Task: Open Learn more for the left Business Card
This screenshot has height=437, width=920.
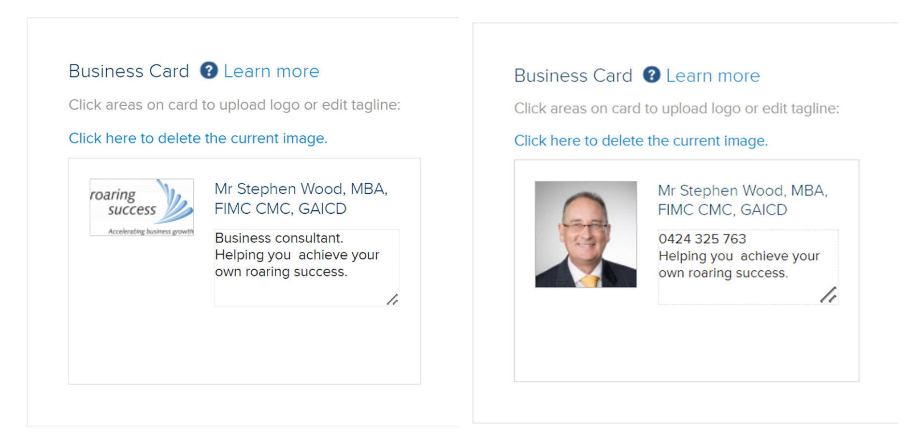Action: click(271, 71)
